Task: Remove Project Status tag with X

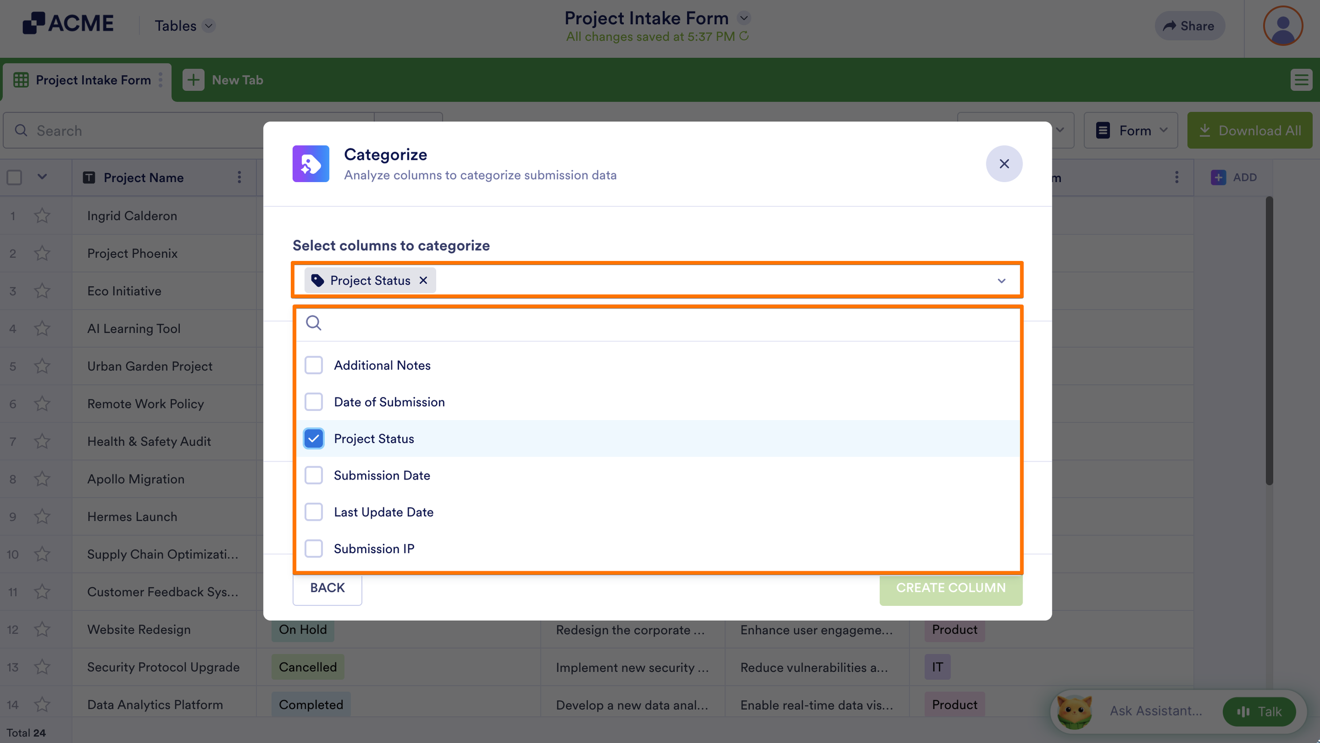Action: [423, 280]
